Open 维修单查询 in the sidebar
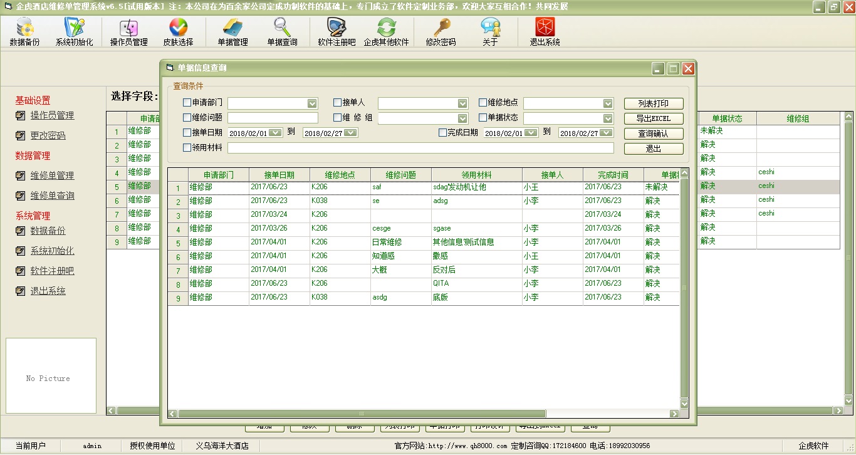The image size is (856, 455). point(52,196)
